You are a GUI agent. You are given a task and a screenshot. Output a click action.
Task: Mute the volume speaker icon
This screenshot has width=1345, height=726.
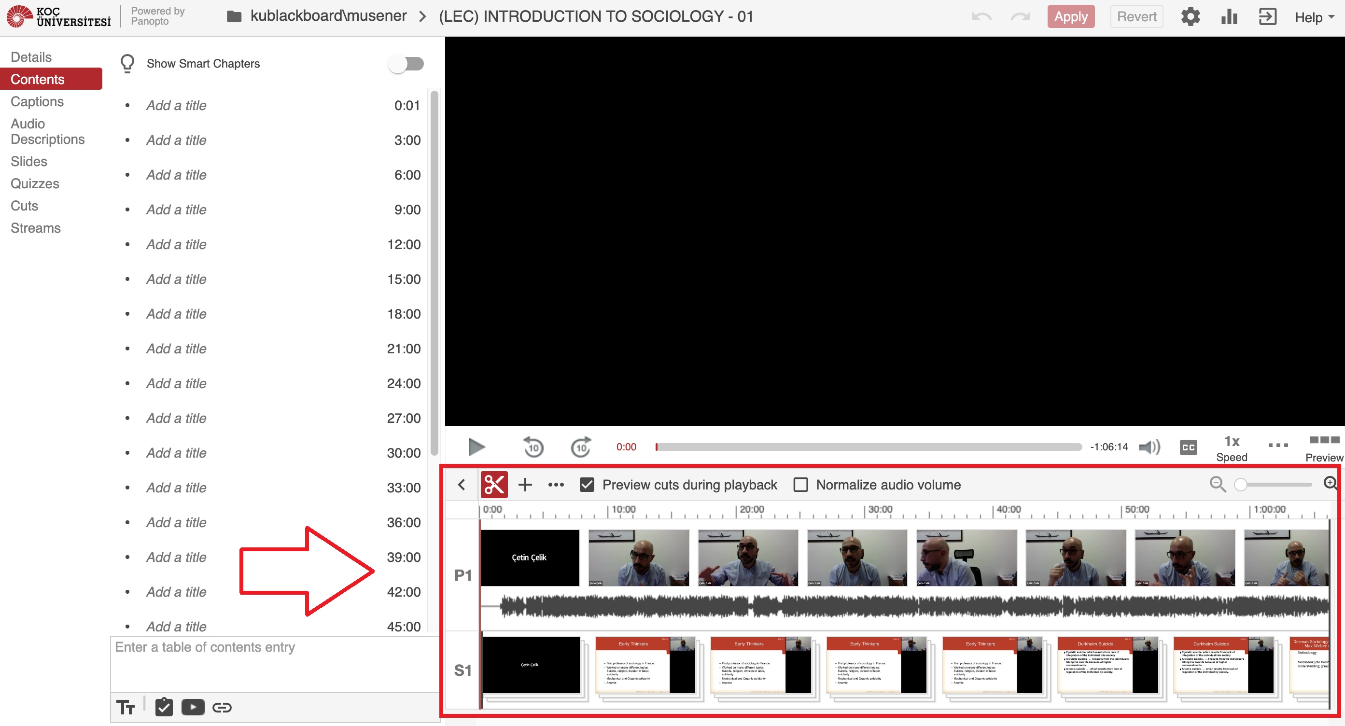[1149, 447]
